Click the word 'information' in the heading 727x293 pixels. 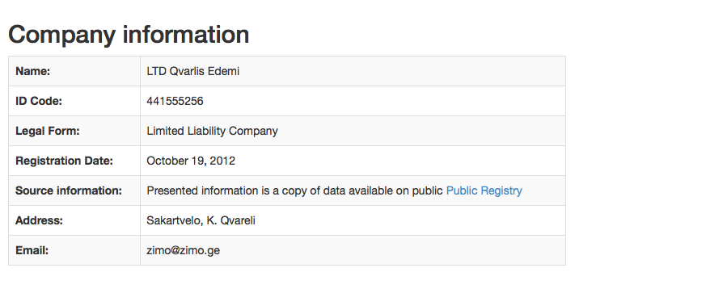(186, 35)
